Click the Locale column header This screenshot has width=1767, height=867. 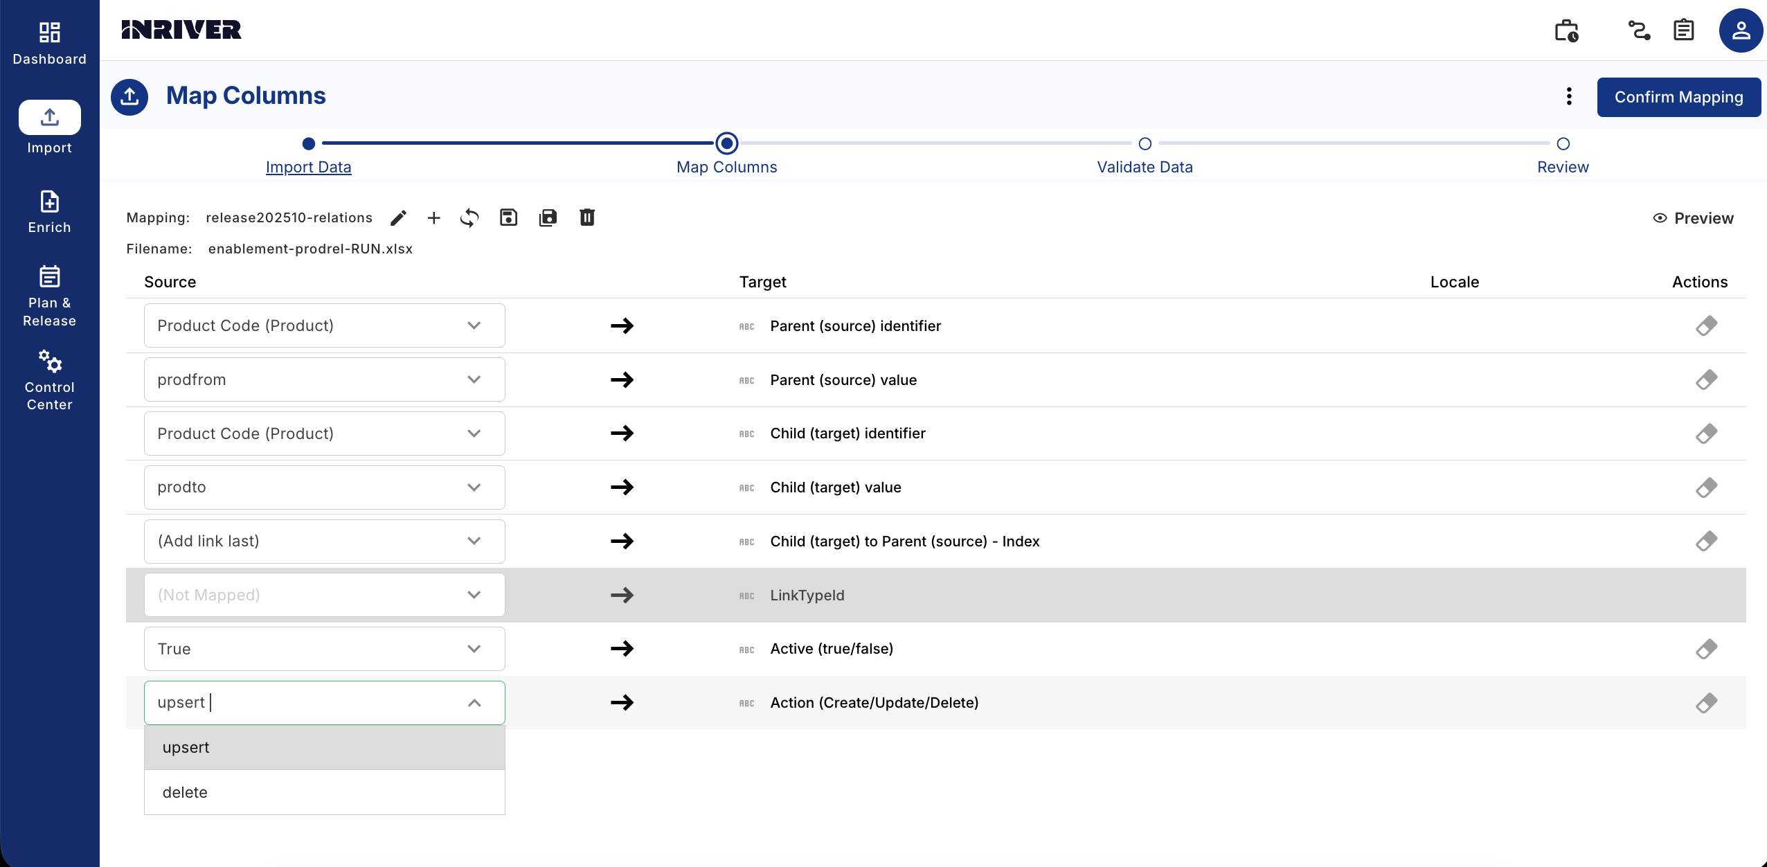click(x=1454, y=282)
